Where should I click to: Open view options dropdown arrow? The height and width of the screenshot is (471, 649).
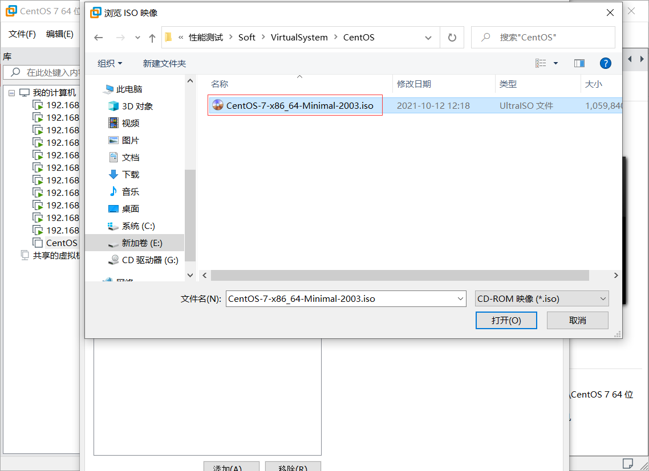coord(555,63)
